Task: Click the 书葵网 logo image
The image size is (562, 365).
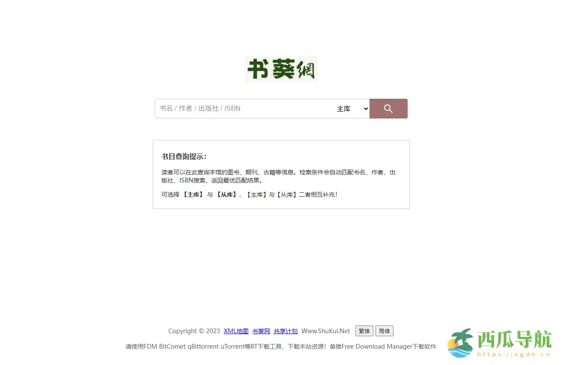Action: pos(281,69)
